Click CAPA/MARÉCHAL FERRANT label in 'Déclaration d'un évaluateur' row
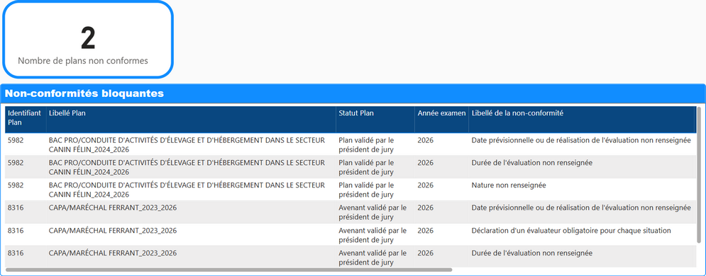The image size is (706, 276). click(x=113, y=231)
